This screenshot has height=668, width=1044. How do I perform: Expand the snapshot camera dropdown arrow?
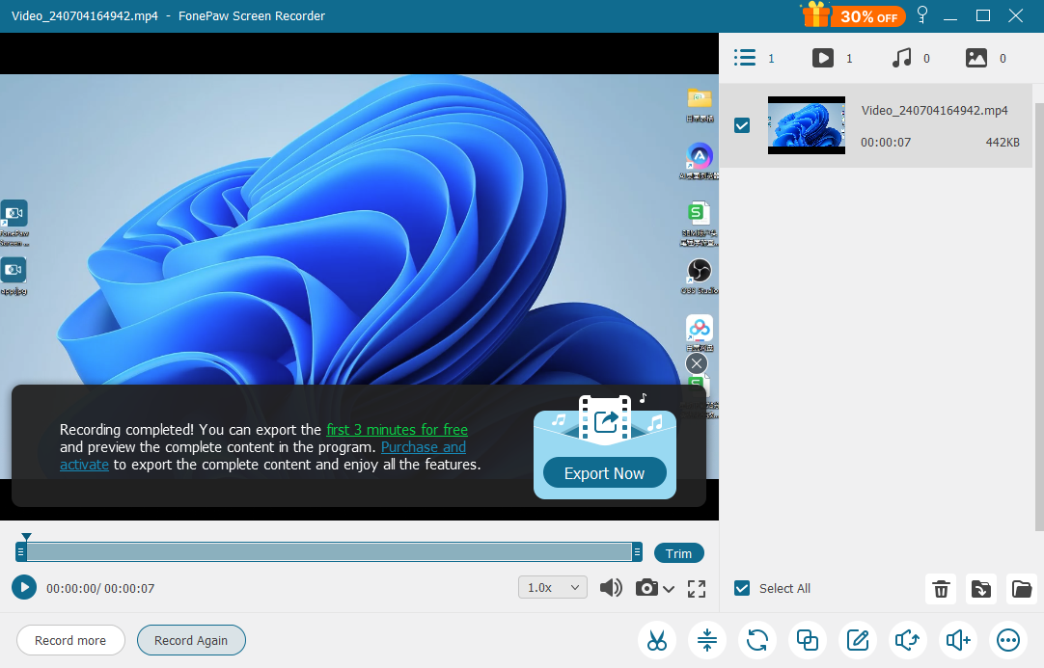[x=669, y=589]
